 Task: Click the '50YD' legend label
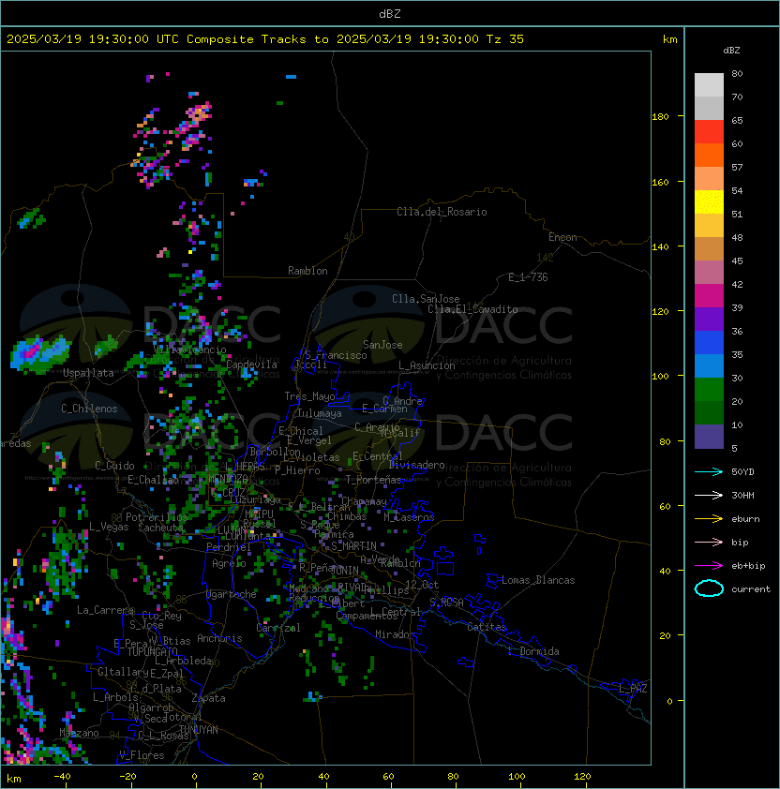coord(742,471)
